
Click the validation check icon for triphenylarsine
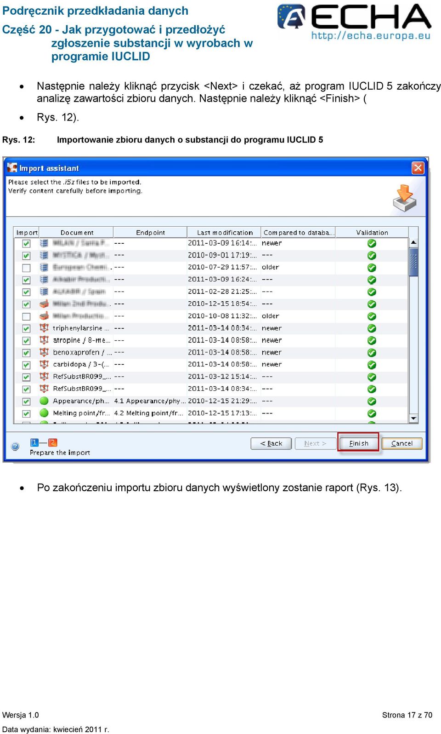point(372,328)
